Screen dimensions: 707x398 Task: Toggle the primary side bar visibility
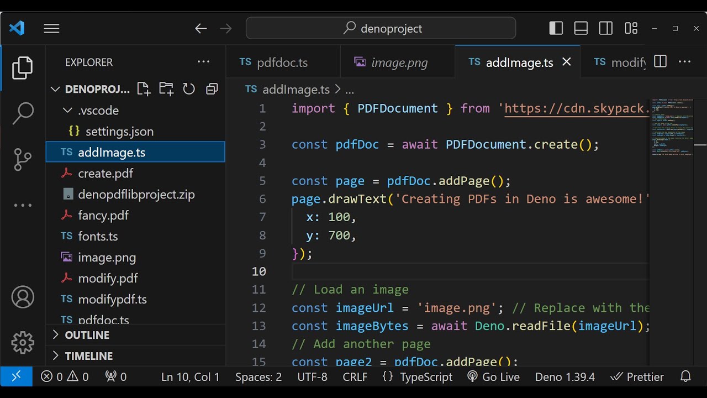pos(556,28)
